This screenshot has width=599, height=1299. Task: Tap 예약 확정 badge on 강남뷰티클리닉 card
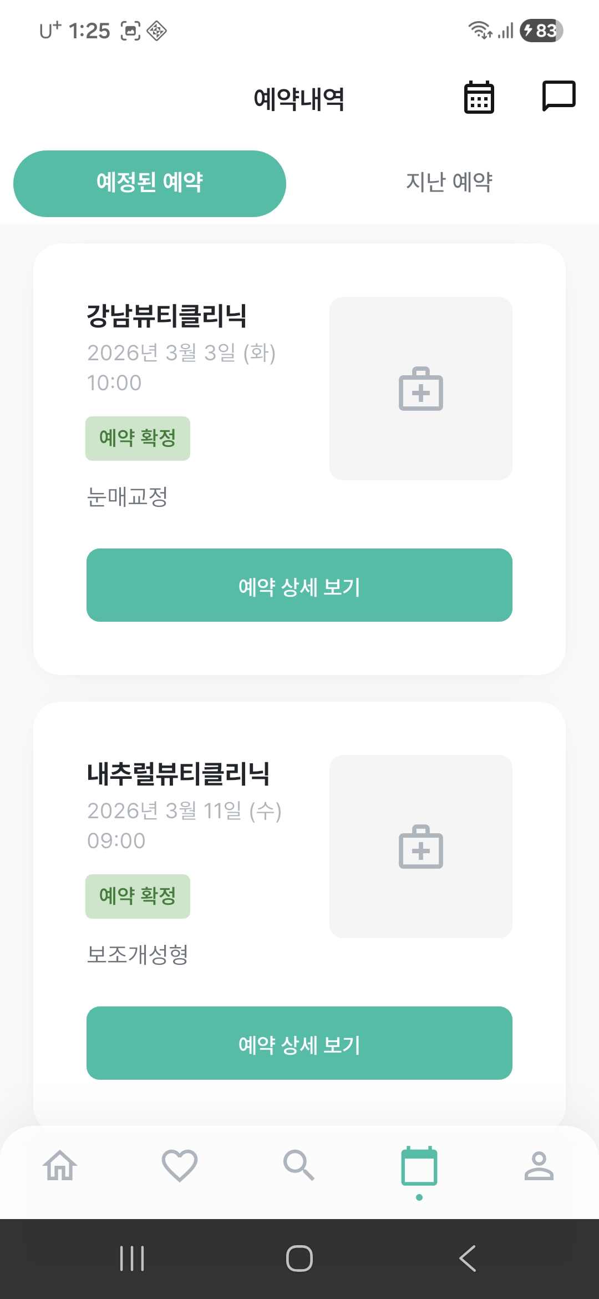[138, 439]
